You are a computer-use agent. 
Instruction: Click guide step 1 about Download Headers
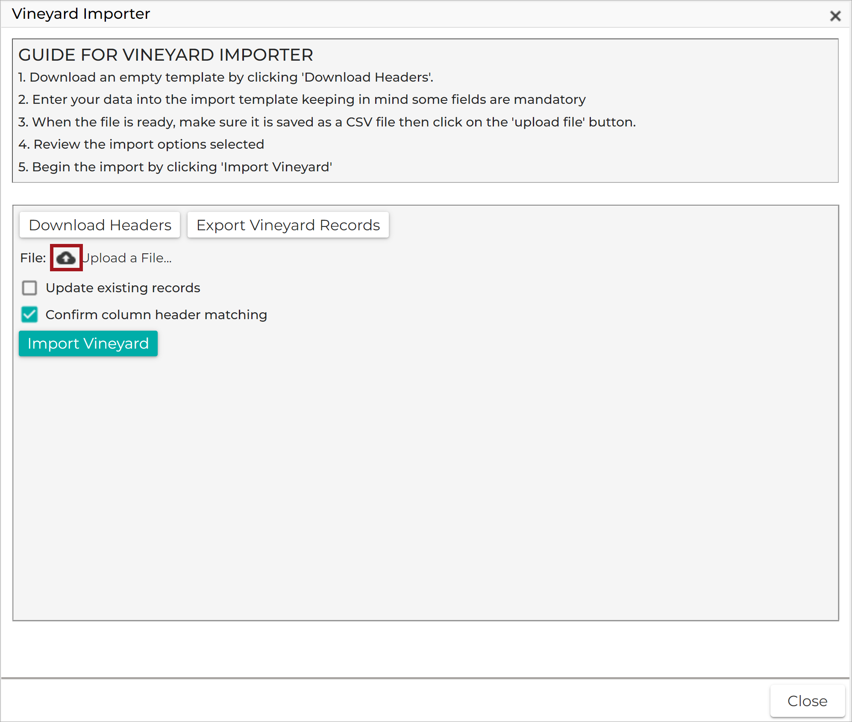pyautogui.click(x=226, y=77)
